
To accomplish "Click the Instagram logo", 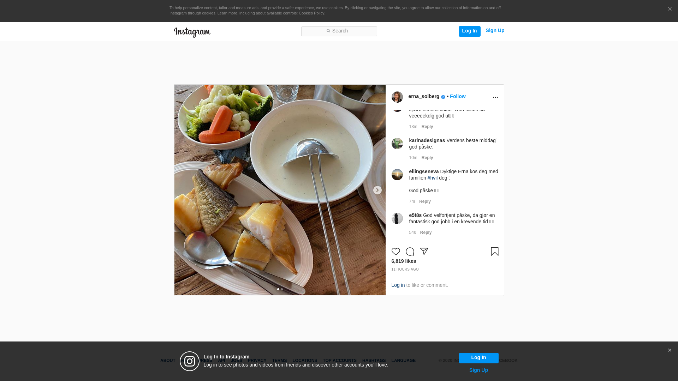I will point(192,32).
